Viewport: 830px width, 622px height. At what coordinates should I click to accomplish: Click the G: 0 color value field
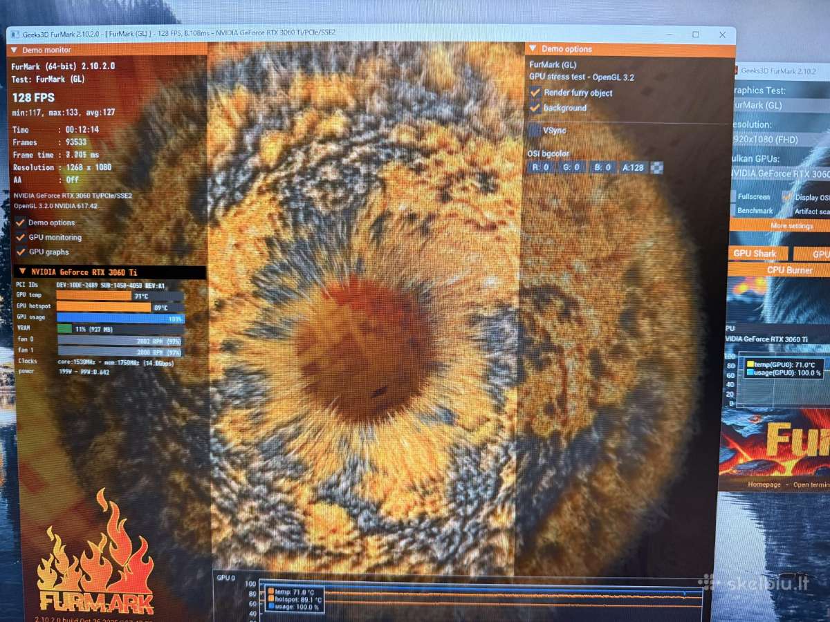573,167
